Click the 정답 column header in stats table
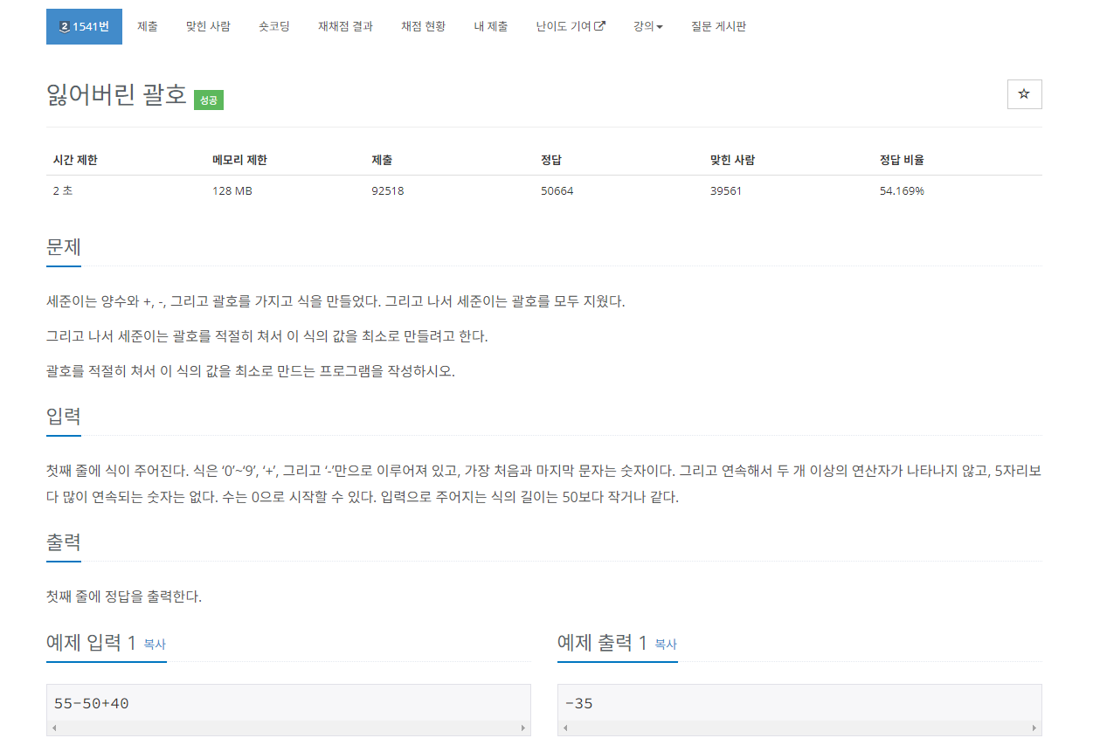Image resolution: width=1093 pixels, height=745 pixels. pyautogui.click(x=551, y=160)
